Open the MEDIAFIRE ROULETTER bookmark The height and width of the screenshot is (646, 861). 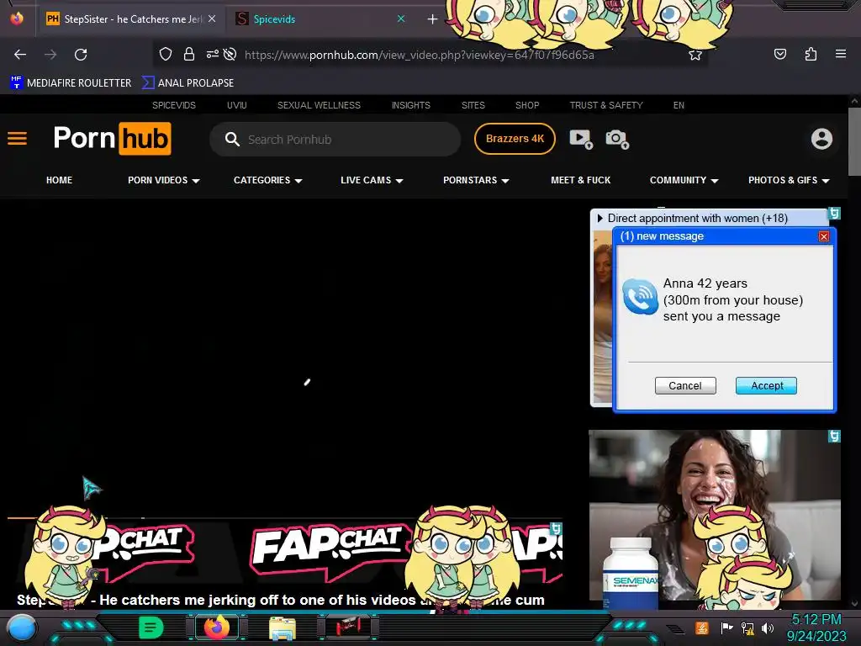coord(71,83)
